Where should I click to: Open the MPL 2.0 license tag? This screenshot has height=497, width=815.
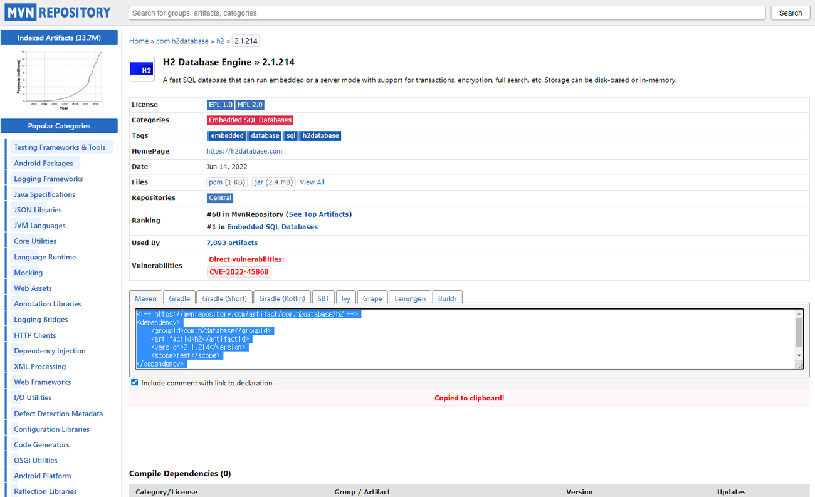pos(250,105)
